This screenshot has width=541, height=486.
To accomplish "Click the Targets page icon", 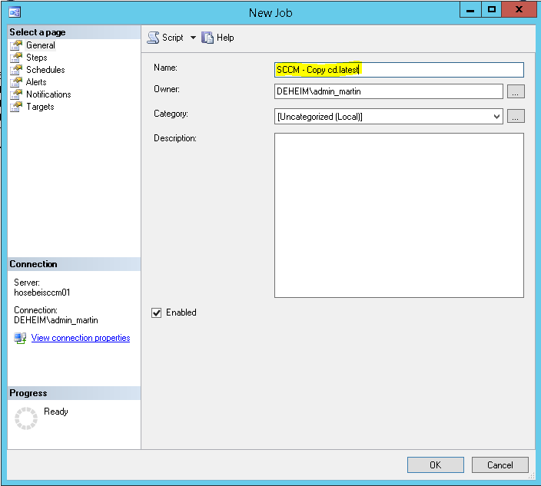I will point(16,107).
